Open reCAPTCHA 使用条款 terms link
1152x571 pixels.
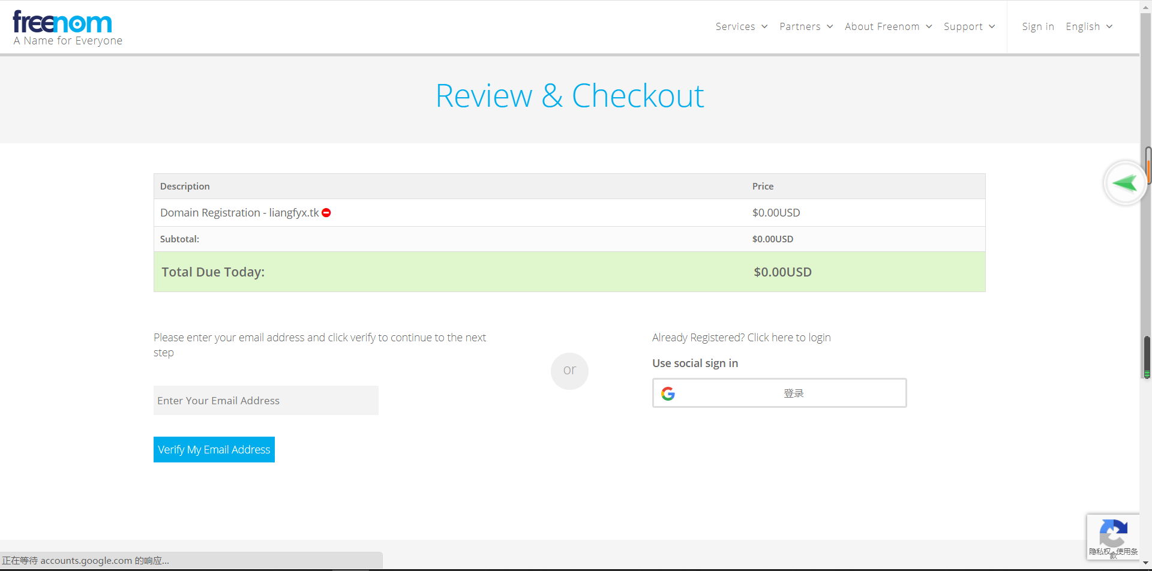tap(1127, 552)
